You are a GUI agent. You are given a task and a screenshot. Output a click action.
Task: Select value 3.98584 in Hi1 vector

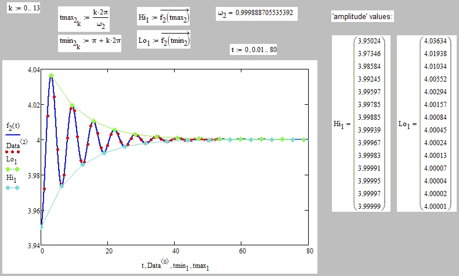[x=370, y=66]
